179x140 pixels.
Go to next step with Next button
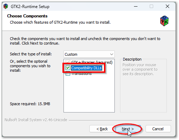tap(128, 129)
